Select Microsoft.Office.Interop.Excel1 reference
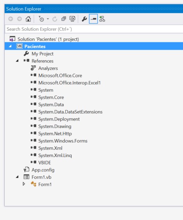183x220 pixels. (x=70, y=83)
